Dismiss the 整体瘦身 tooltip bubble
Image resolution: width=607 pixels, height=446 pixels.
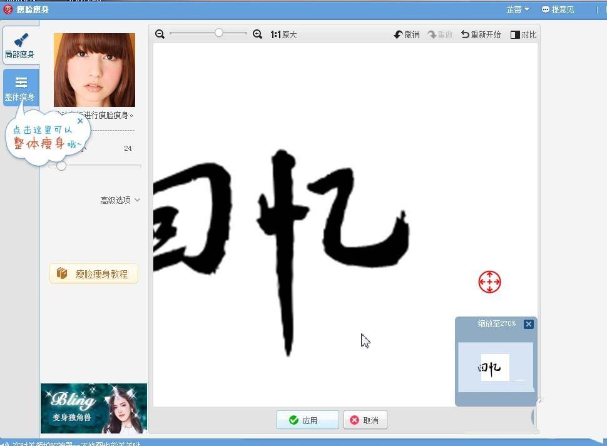click(x=80, y=121)
